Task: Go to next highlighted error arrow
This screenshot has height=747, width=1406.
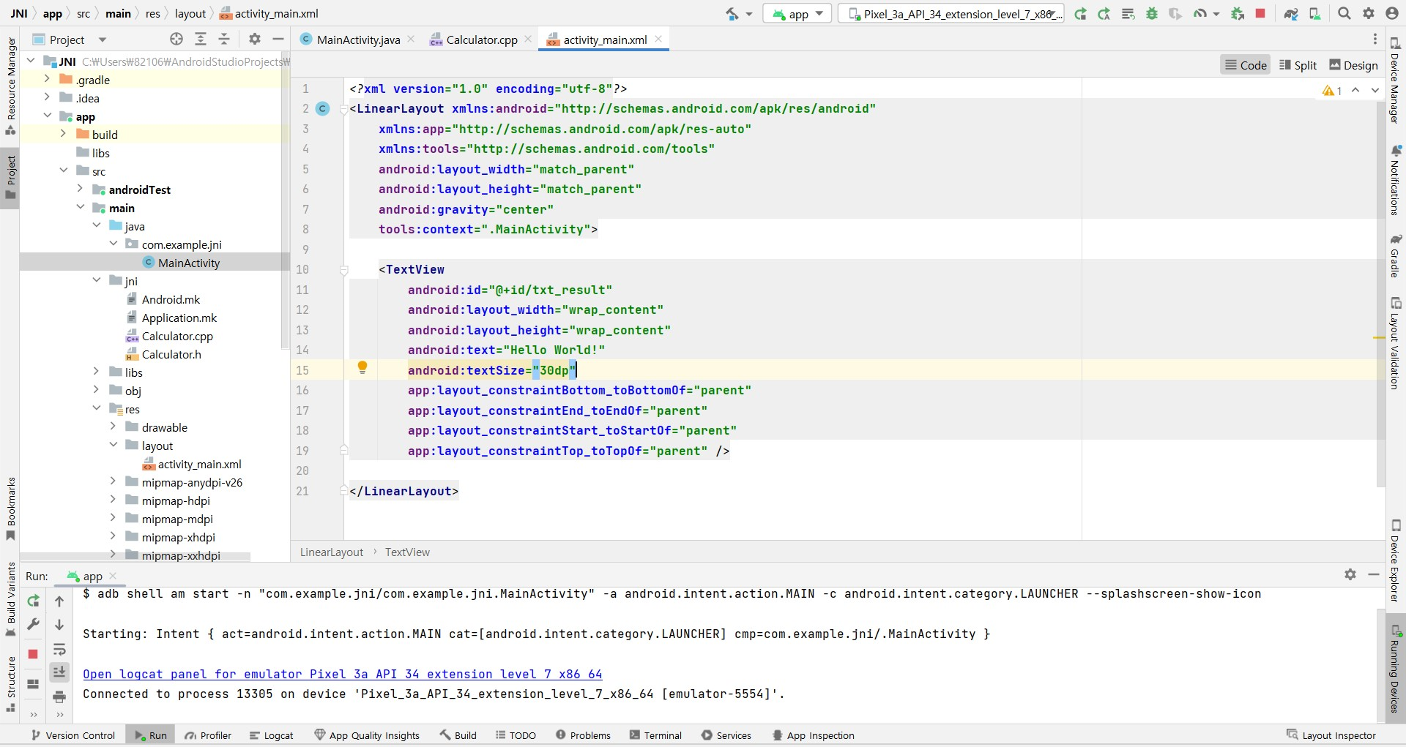Action: (1375, 90)
